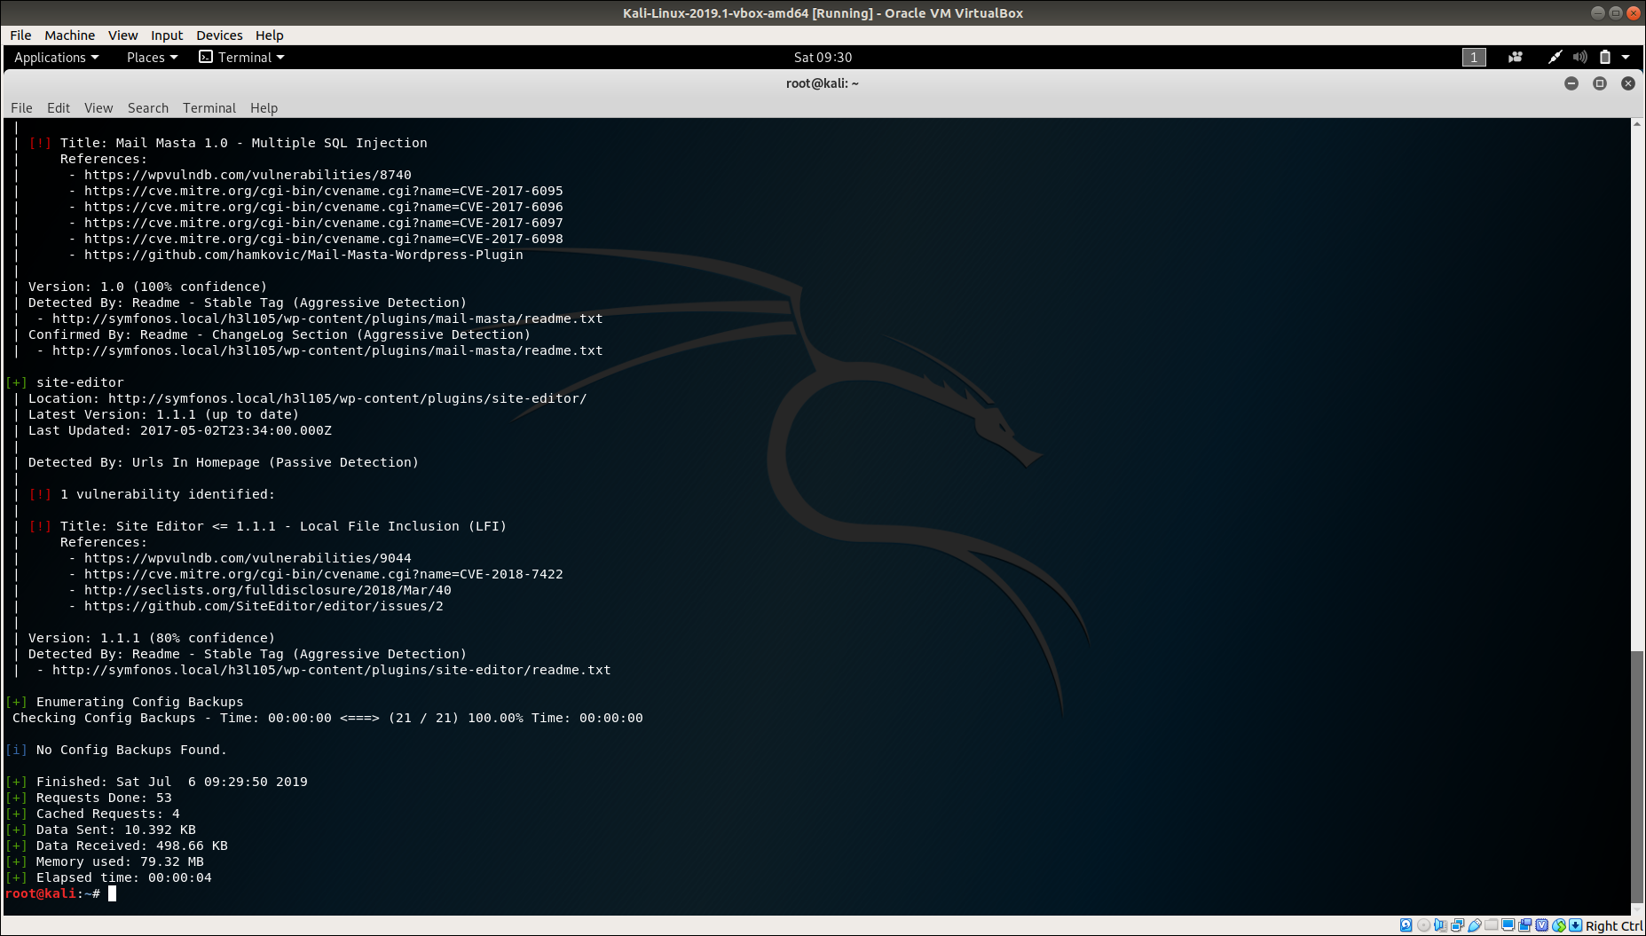The image size is (1646, 936).
Task: Click the CVE-2017-6095 reference URL
Action: point(323,191)
